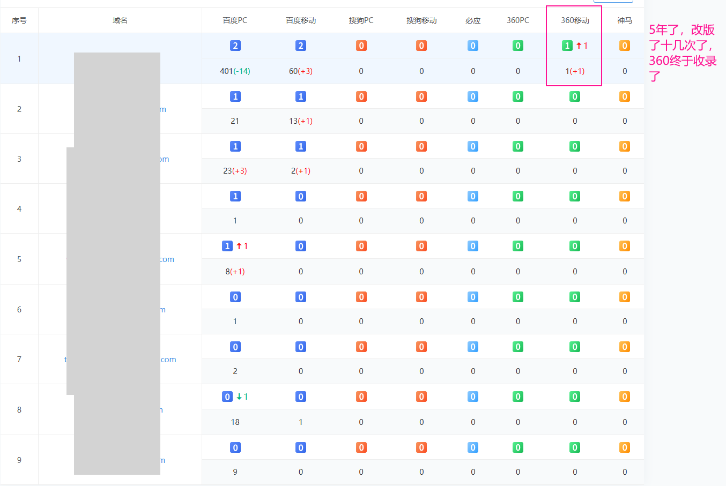Click the 360PC column header
The width and height of the screenshot is (726, 486).
point(518,20)
